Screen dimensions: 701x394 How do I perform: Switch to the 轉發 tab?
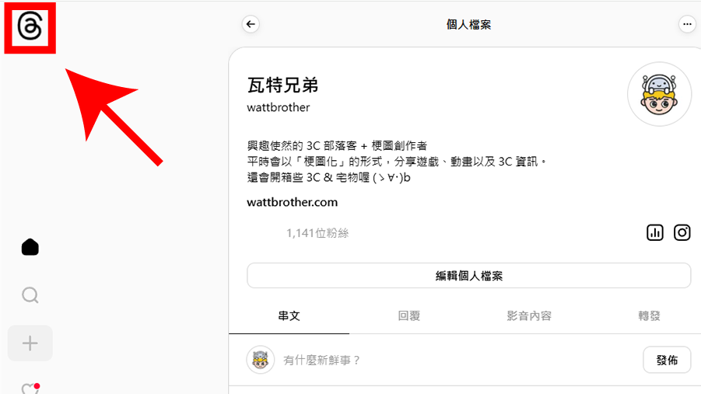(x=650, y=316)
